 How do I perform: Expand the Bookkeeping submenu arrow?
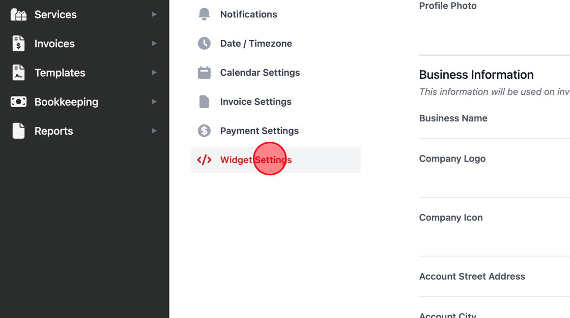pos(154,102)
